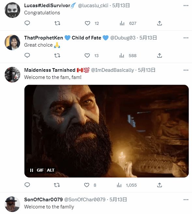Open more options for SonOfChar0079's tweet
192x214 pixels.
pos(186,200)
